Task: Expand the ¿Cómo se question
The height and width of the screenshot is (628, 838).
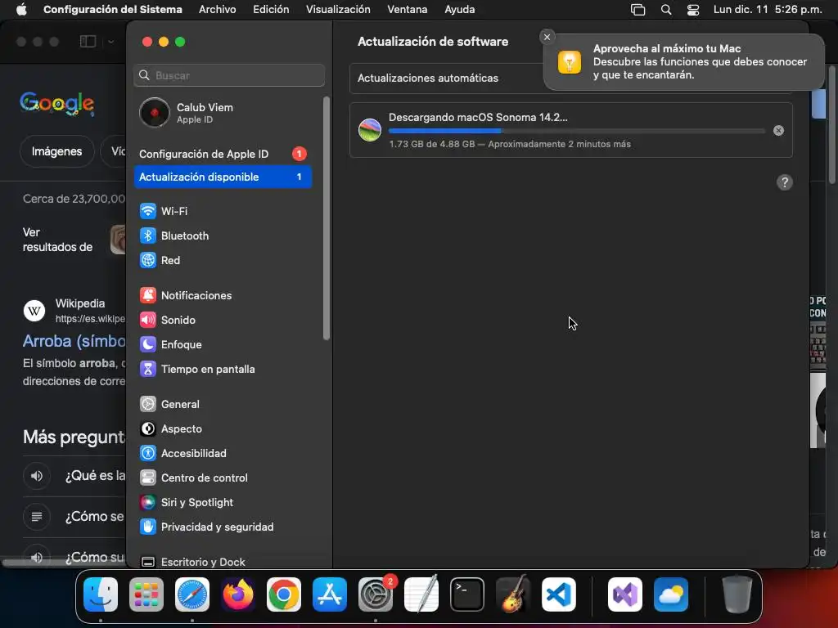Action: click(74, 517)
